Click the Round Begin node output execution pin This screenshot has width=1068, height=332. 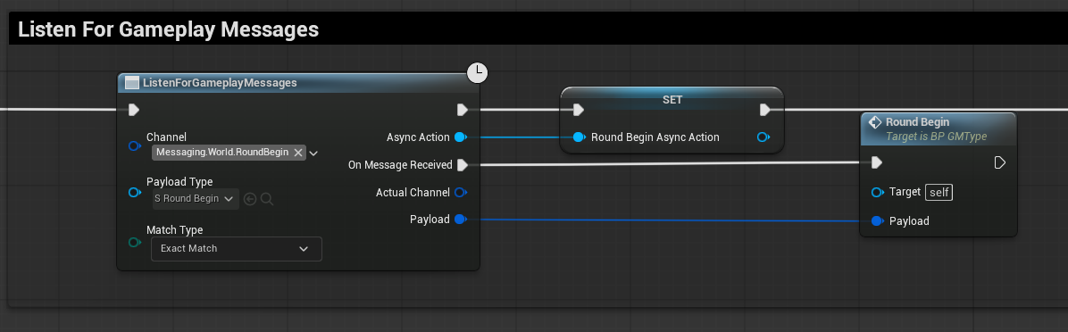click(1000, 162)
